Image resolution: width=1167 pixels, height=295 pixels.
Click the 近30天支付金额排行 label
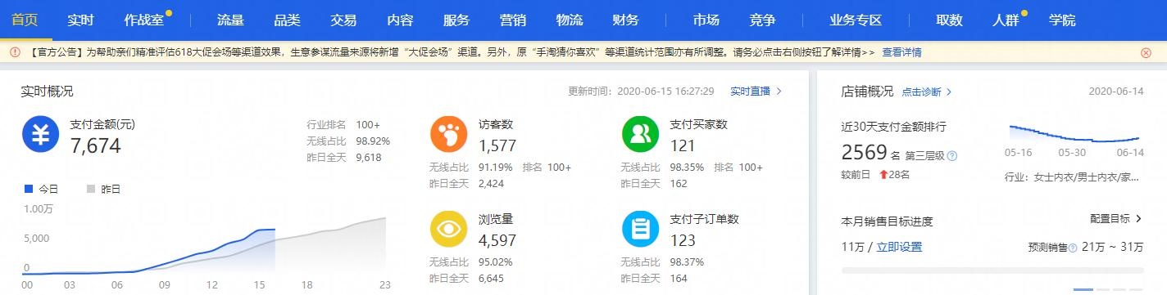[x=894, y=127]
